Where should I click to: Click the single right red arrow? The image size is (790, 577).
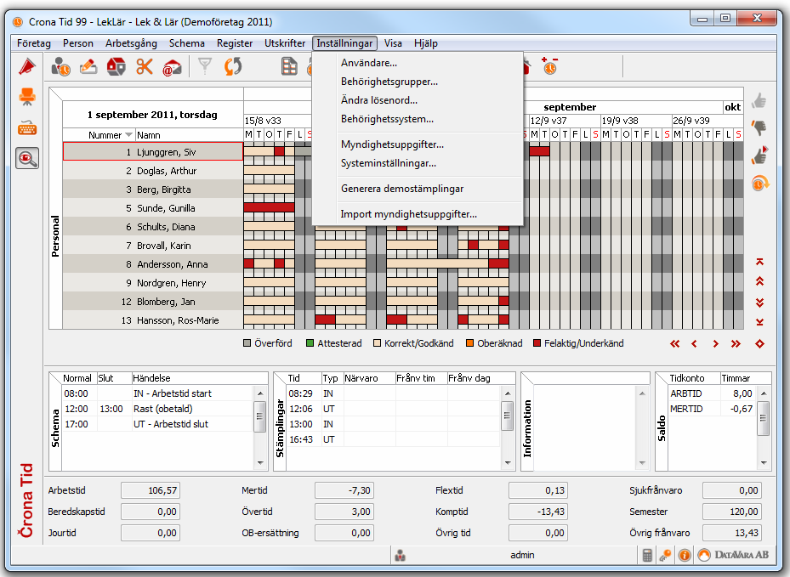715,344
